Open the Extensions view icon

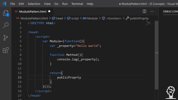[x=6, y=50]
